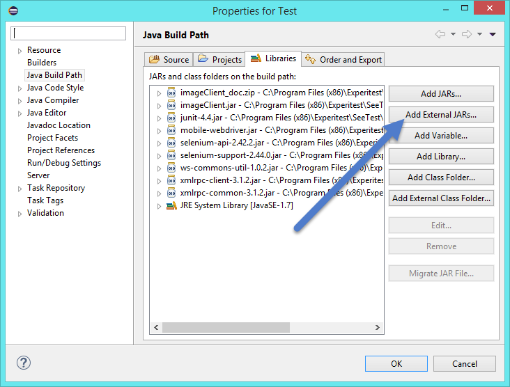
Task: Open the view menu dropdown triangle
Action: pyautogui.click(x=493, y=34)
